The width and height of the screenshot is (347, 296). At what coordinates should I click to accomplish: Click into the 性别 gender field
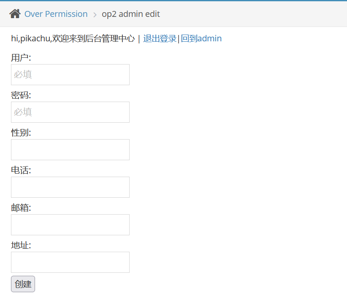tap(70, 150)
